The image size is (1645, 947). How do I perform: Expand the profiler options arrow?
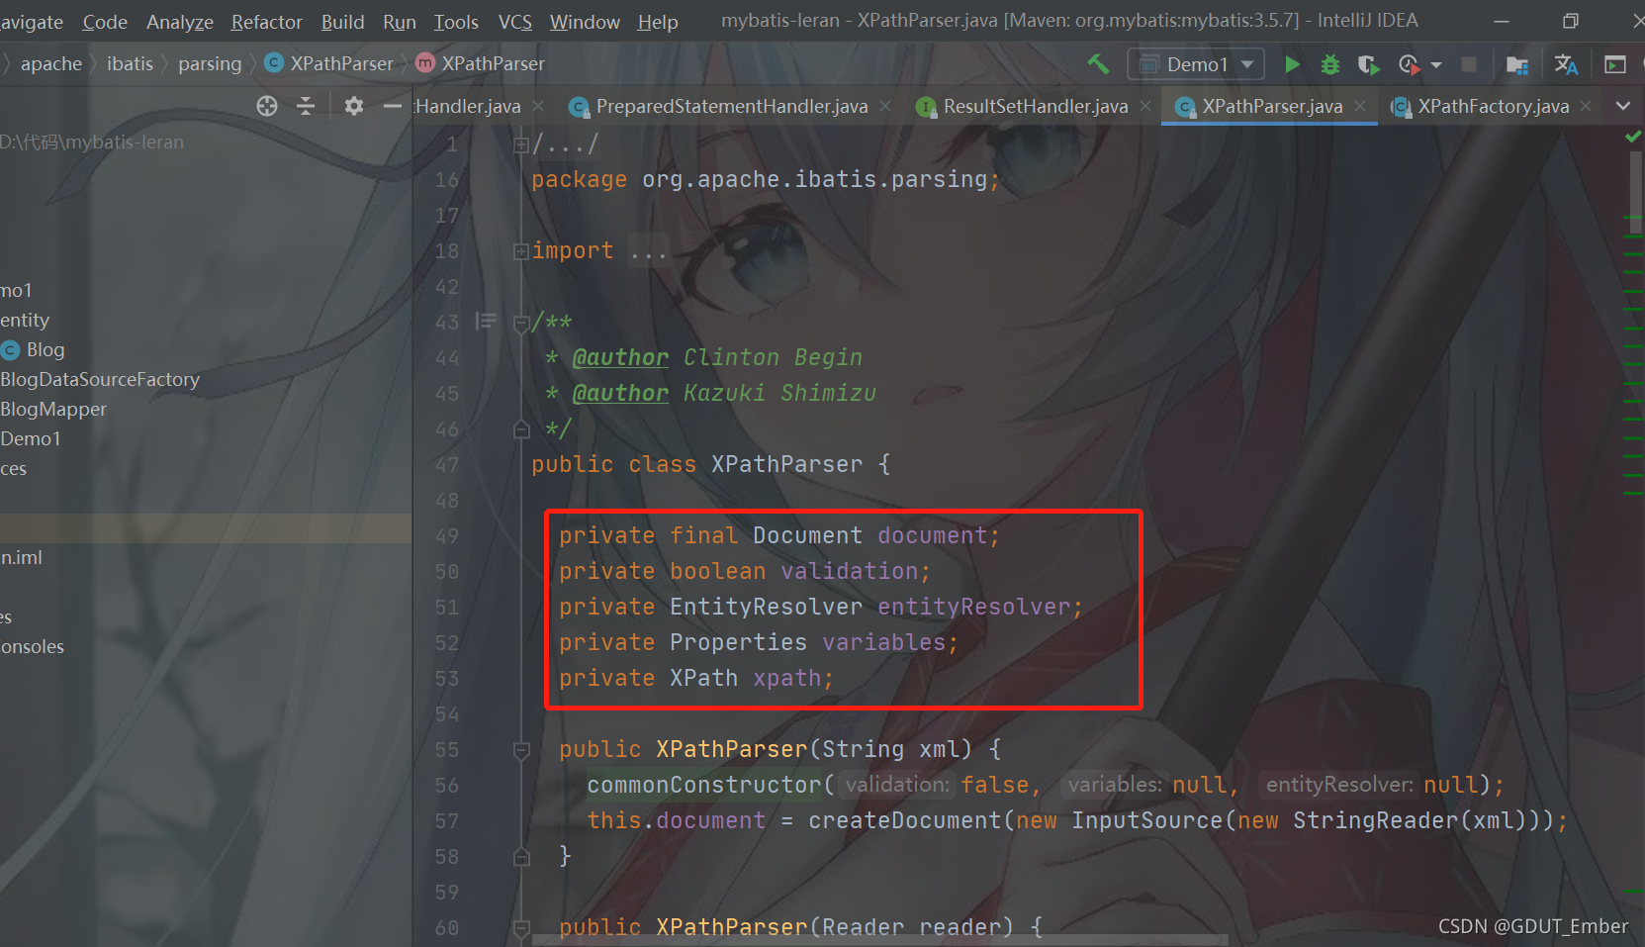coord(1436,65)
